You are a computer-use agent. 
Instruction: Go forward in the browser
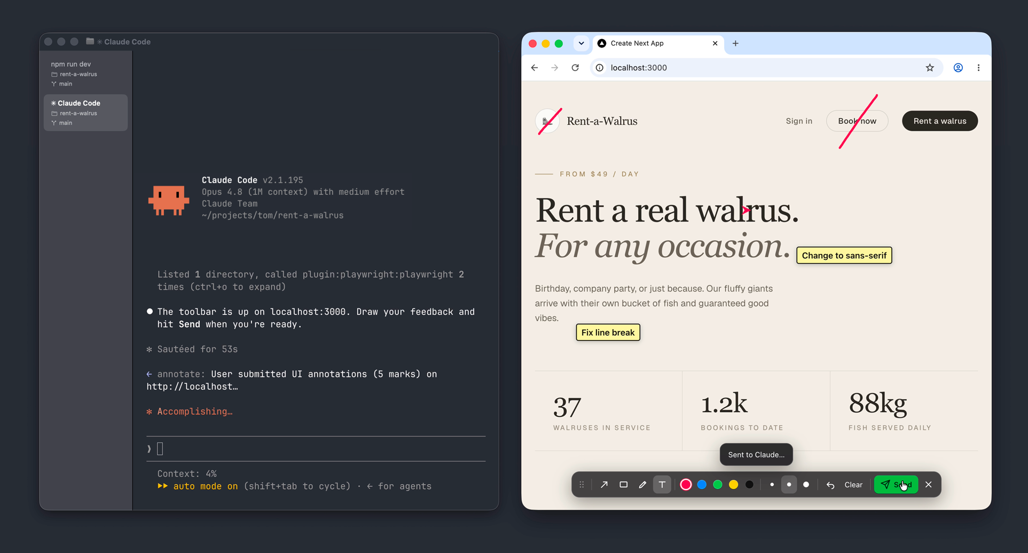(x=555, y=68)
